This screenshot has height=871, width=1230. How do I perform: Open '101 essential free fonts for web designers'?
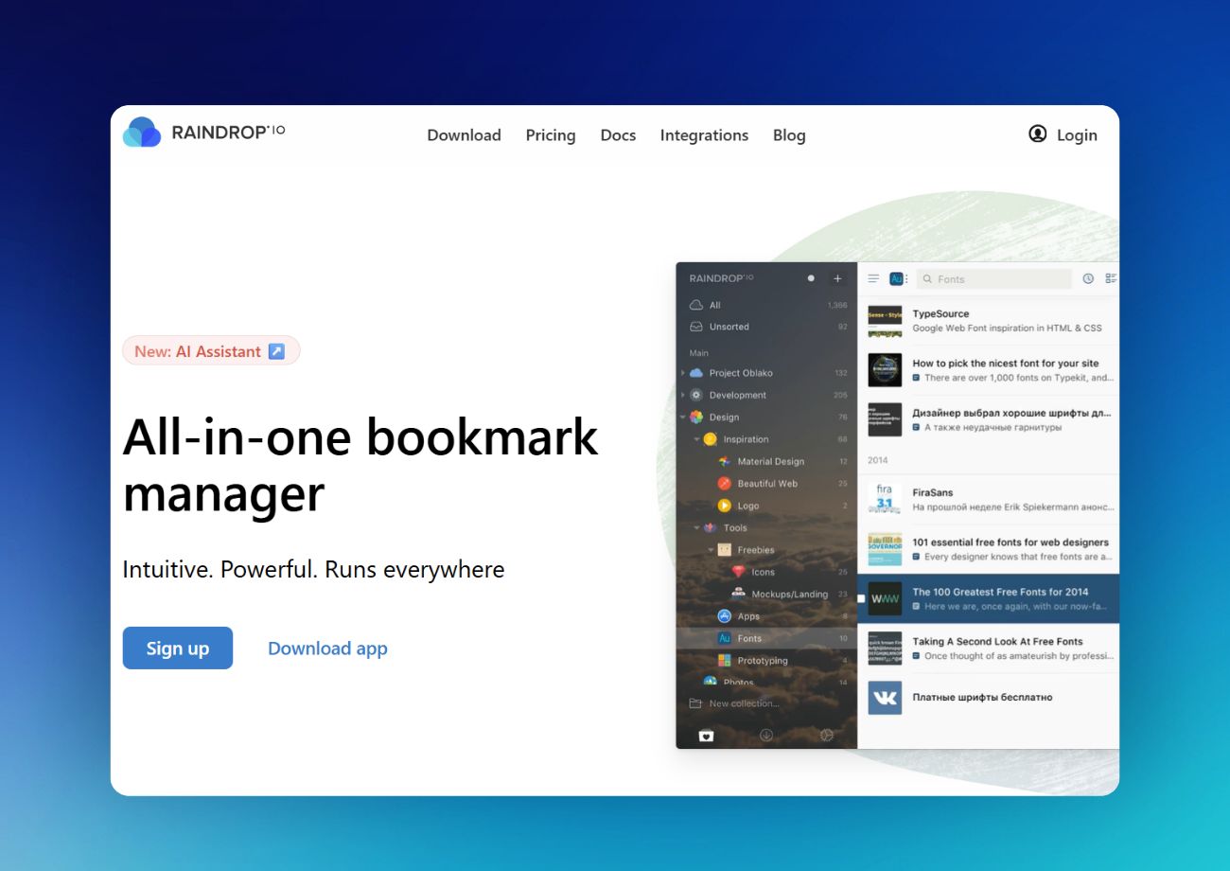click(1010, 542)
